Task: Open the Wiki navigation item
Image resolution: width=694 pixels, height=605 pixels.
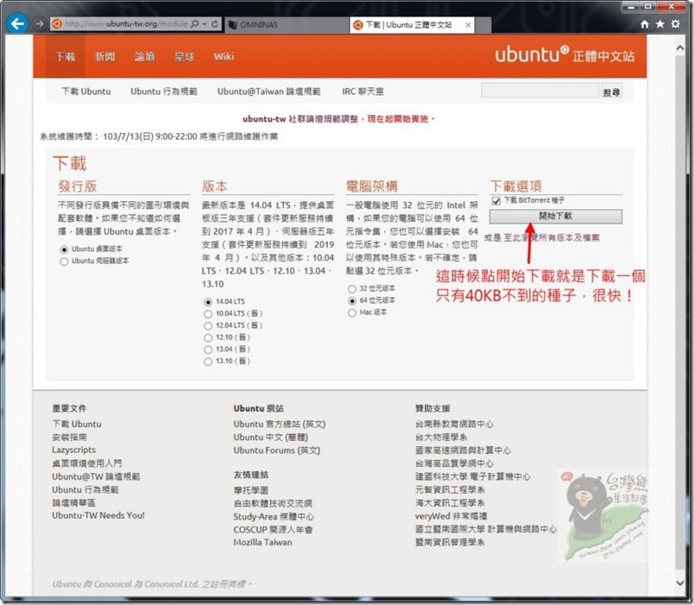Action: click(224, 57)
